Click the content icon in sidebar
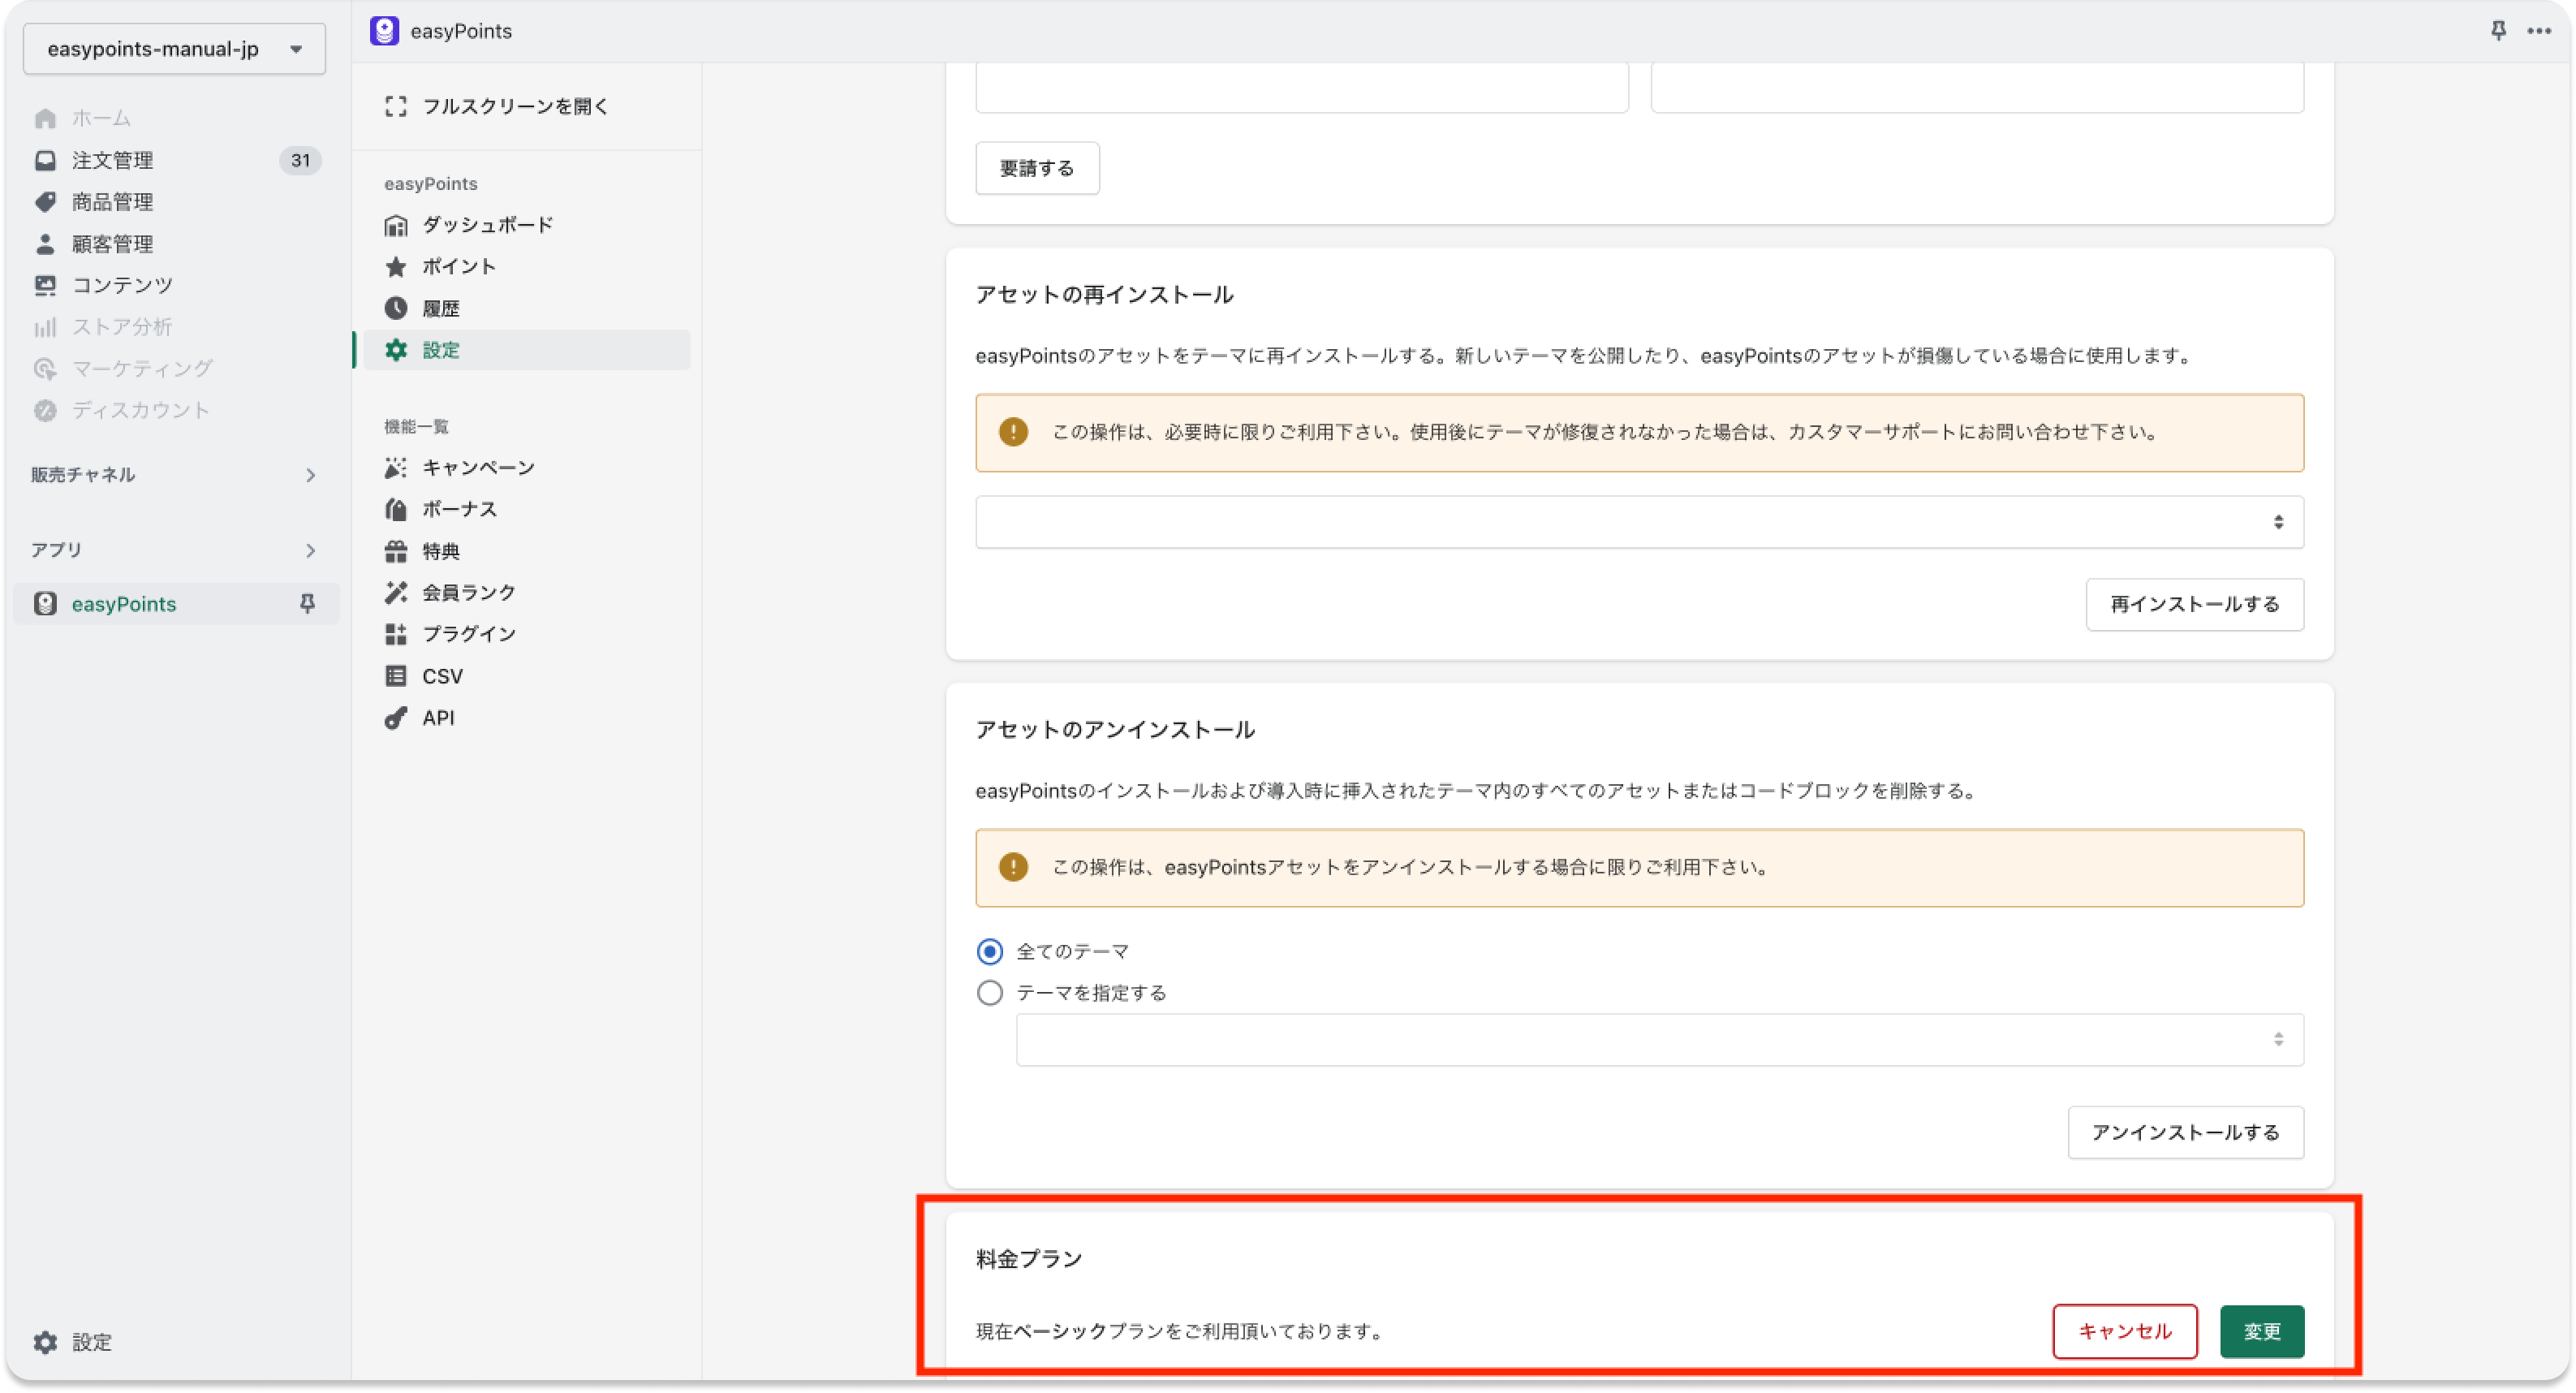The image size is (2576, 1393). coord(45,285)
